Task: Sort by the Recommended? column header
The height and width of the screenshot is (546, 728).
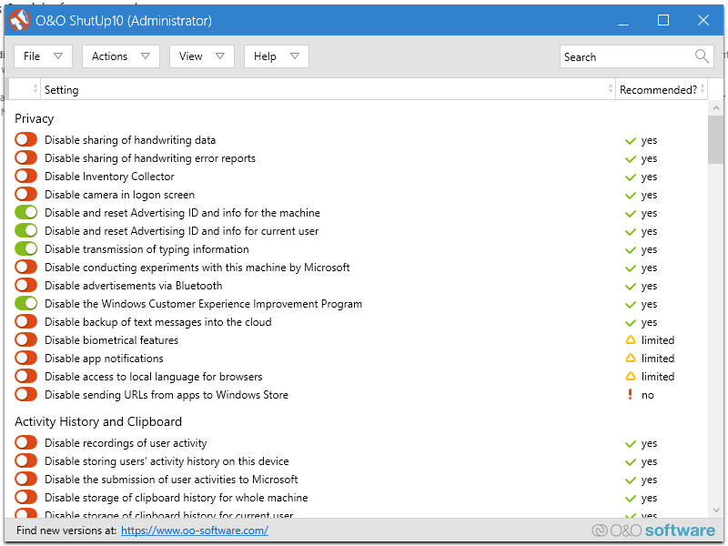Action: [662, 89]
